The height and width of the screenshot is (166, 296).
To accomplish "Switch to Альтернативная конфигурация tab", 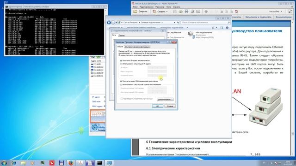I will (x=137, y=47).
